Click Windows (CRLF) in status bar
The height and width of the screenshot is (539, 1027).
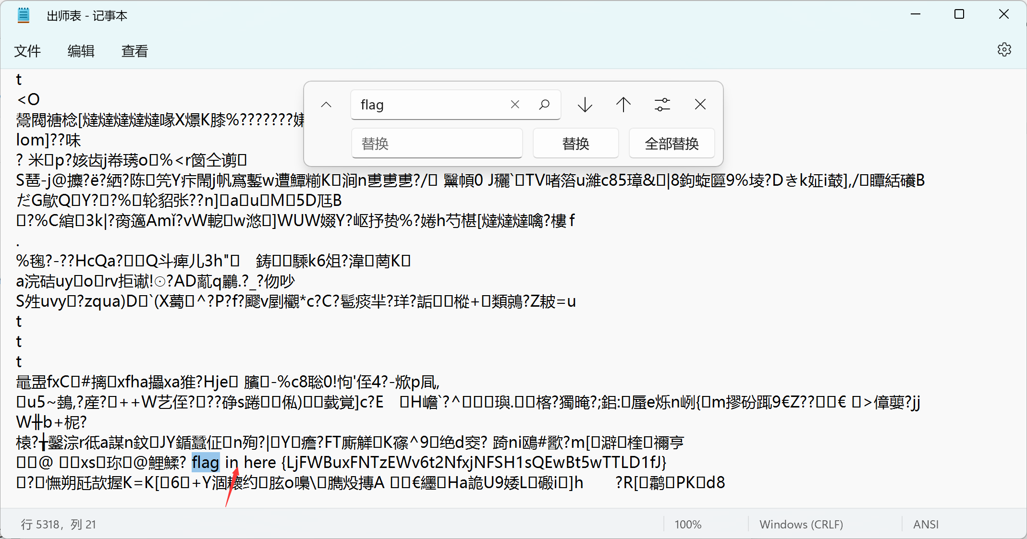[x=801, y=525]
